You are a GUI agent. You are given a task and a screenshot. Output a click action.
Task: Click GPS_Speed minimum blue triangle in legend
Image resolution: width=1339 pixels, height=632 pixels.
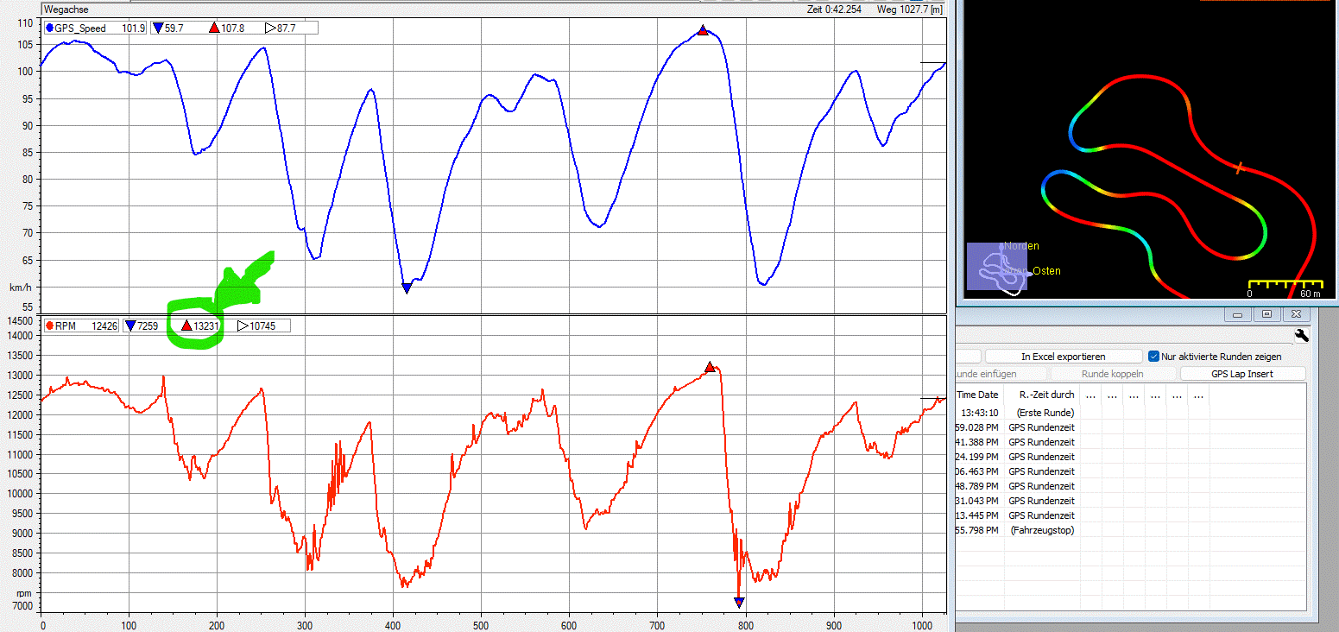(158, 28)
